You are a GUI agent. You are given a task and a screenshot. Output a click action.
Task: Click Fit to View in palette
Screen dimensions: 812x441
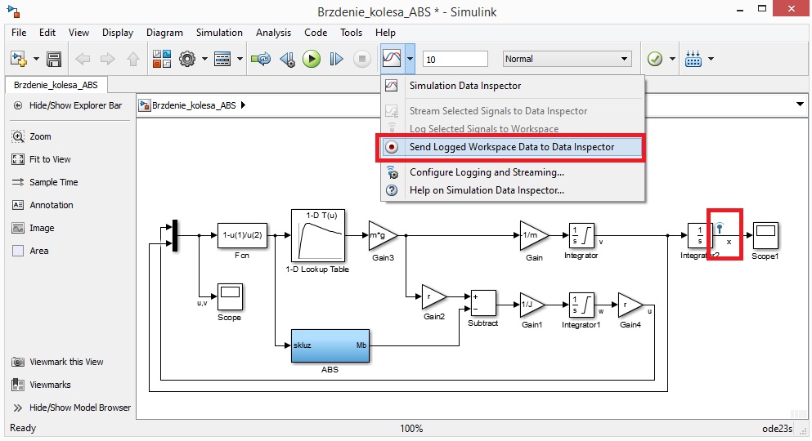(42, 159)
